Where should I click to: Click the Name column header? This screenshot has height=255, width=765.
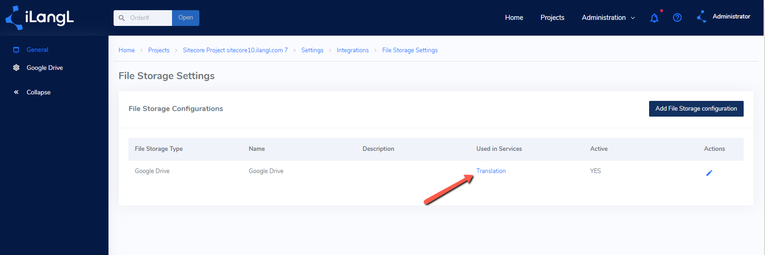point(257,149)
